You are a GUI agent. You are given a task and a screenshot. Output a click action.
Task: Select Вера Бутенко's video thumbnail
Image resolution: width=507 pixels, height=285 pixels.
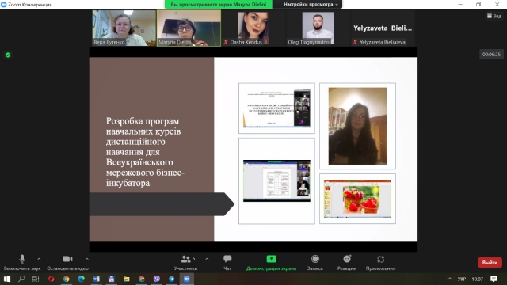coord(124,28)
